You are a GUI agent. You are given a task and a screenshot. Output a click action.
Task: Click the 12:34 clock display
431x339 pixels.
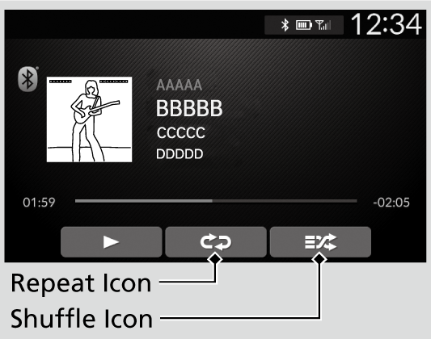[x=387, y=24]
